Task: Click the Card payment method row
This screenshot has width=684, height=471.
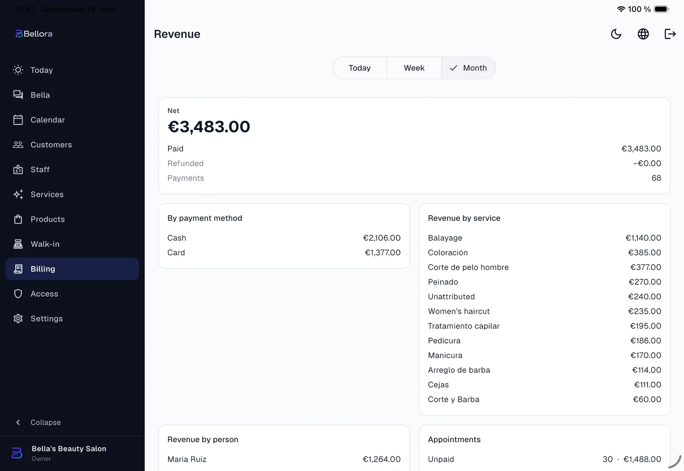Action: (284, 252)
